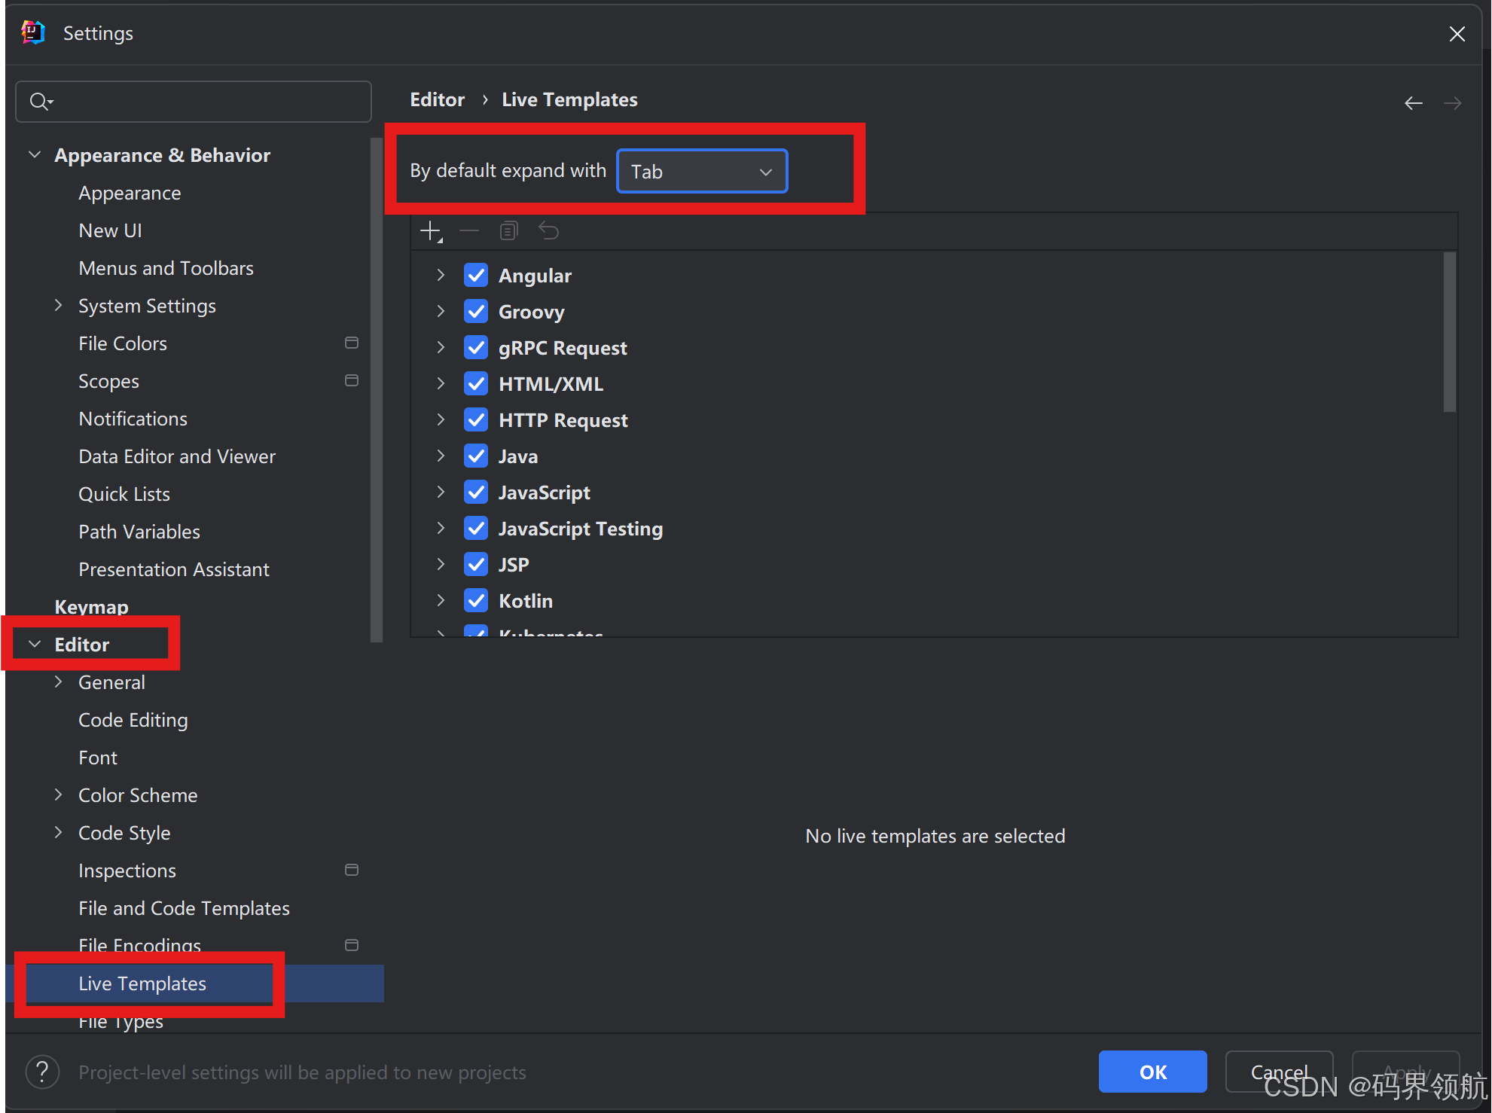Collapse the Appearance & Behavior section

(35, 155)
